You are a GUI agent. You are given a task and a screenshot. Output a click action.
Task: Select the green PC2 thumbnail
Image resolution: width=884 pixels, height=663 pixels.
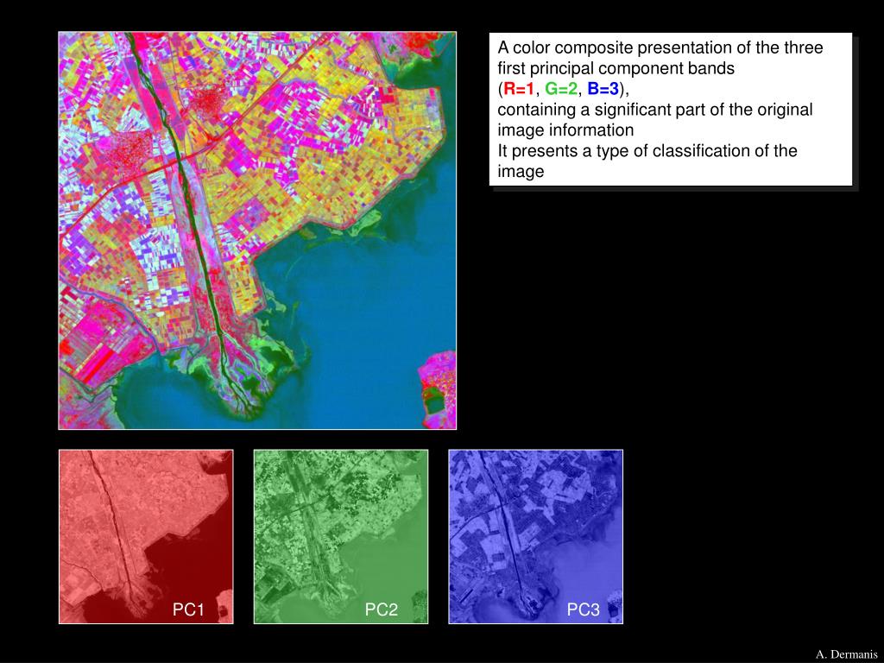pyautogui.click(x=341, y=537)
